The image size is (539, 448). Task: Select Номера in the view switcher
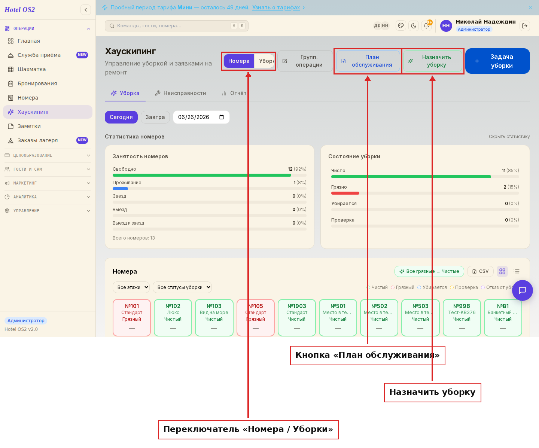click(239, 61)
